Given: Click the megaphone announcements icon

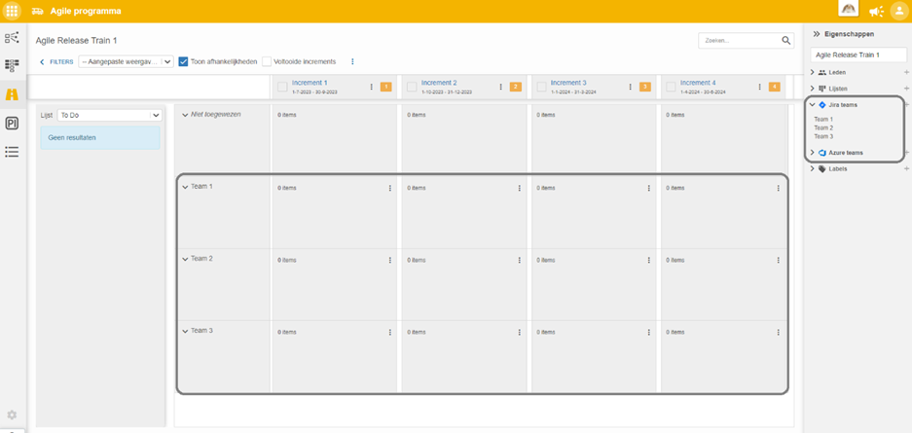Looking at the screenshot, I should click(876, 11).
